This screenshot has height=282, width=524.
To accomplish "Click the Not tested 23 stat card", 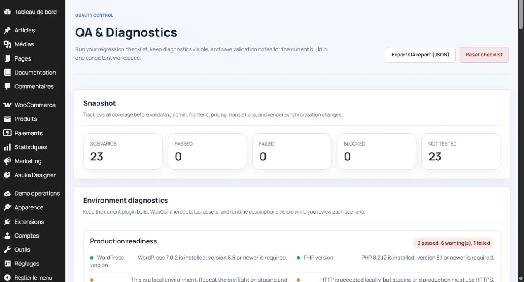I will click(461, 151).
